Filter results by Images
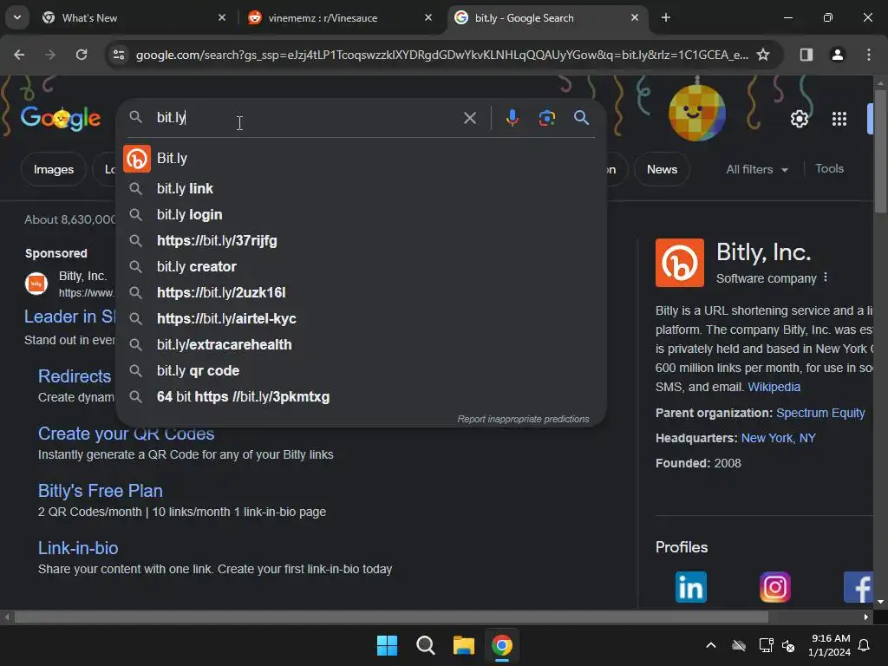 coord(53,169)
